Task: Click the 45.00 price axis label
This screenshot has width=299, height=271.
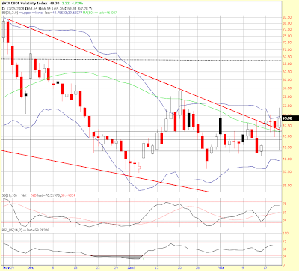Action: [287, 136]
